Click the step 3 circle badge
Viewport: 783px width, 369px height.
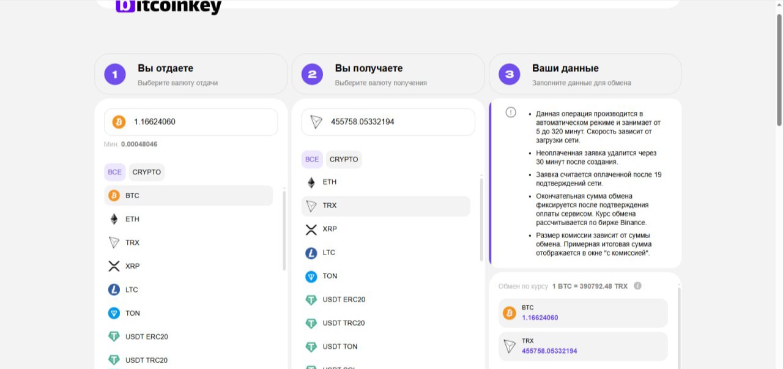tap(509, 75)
